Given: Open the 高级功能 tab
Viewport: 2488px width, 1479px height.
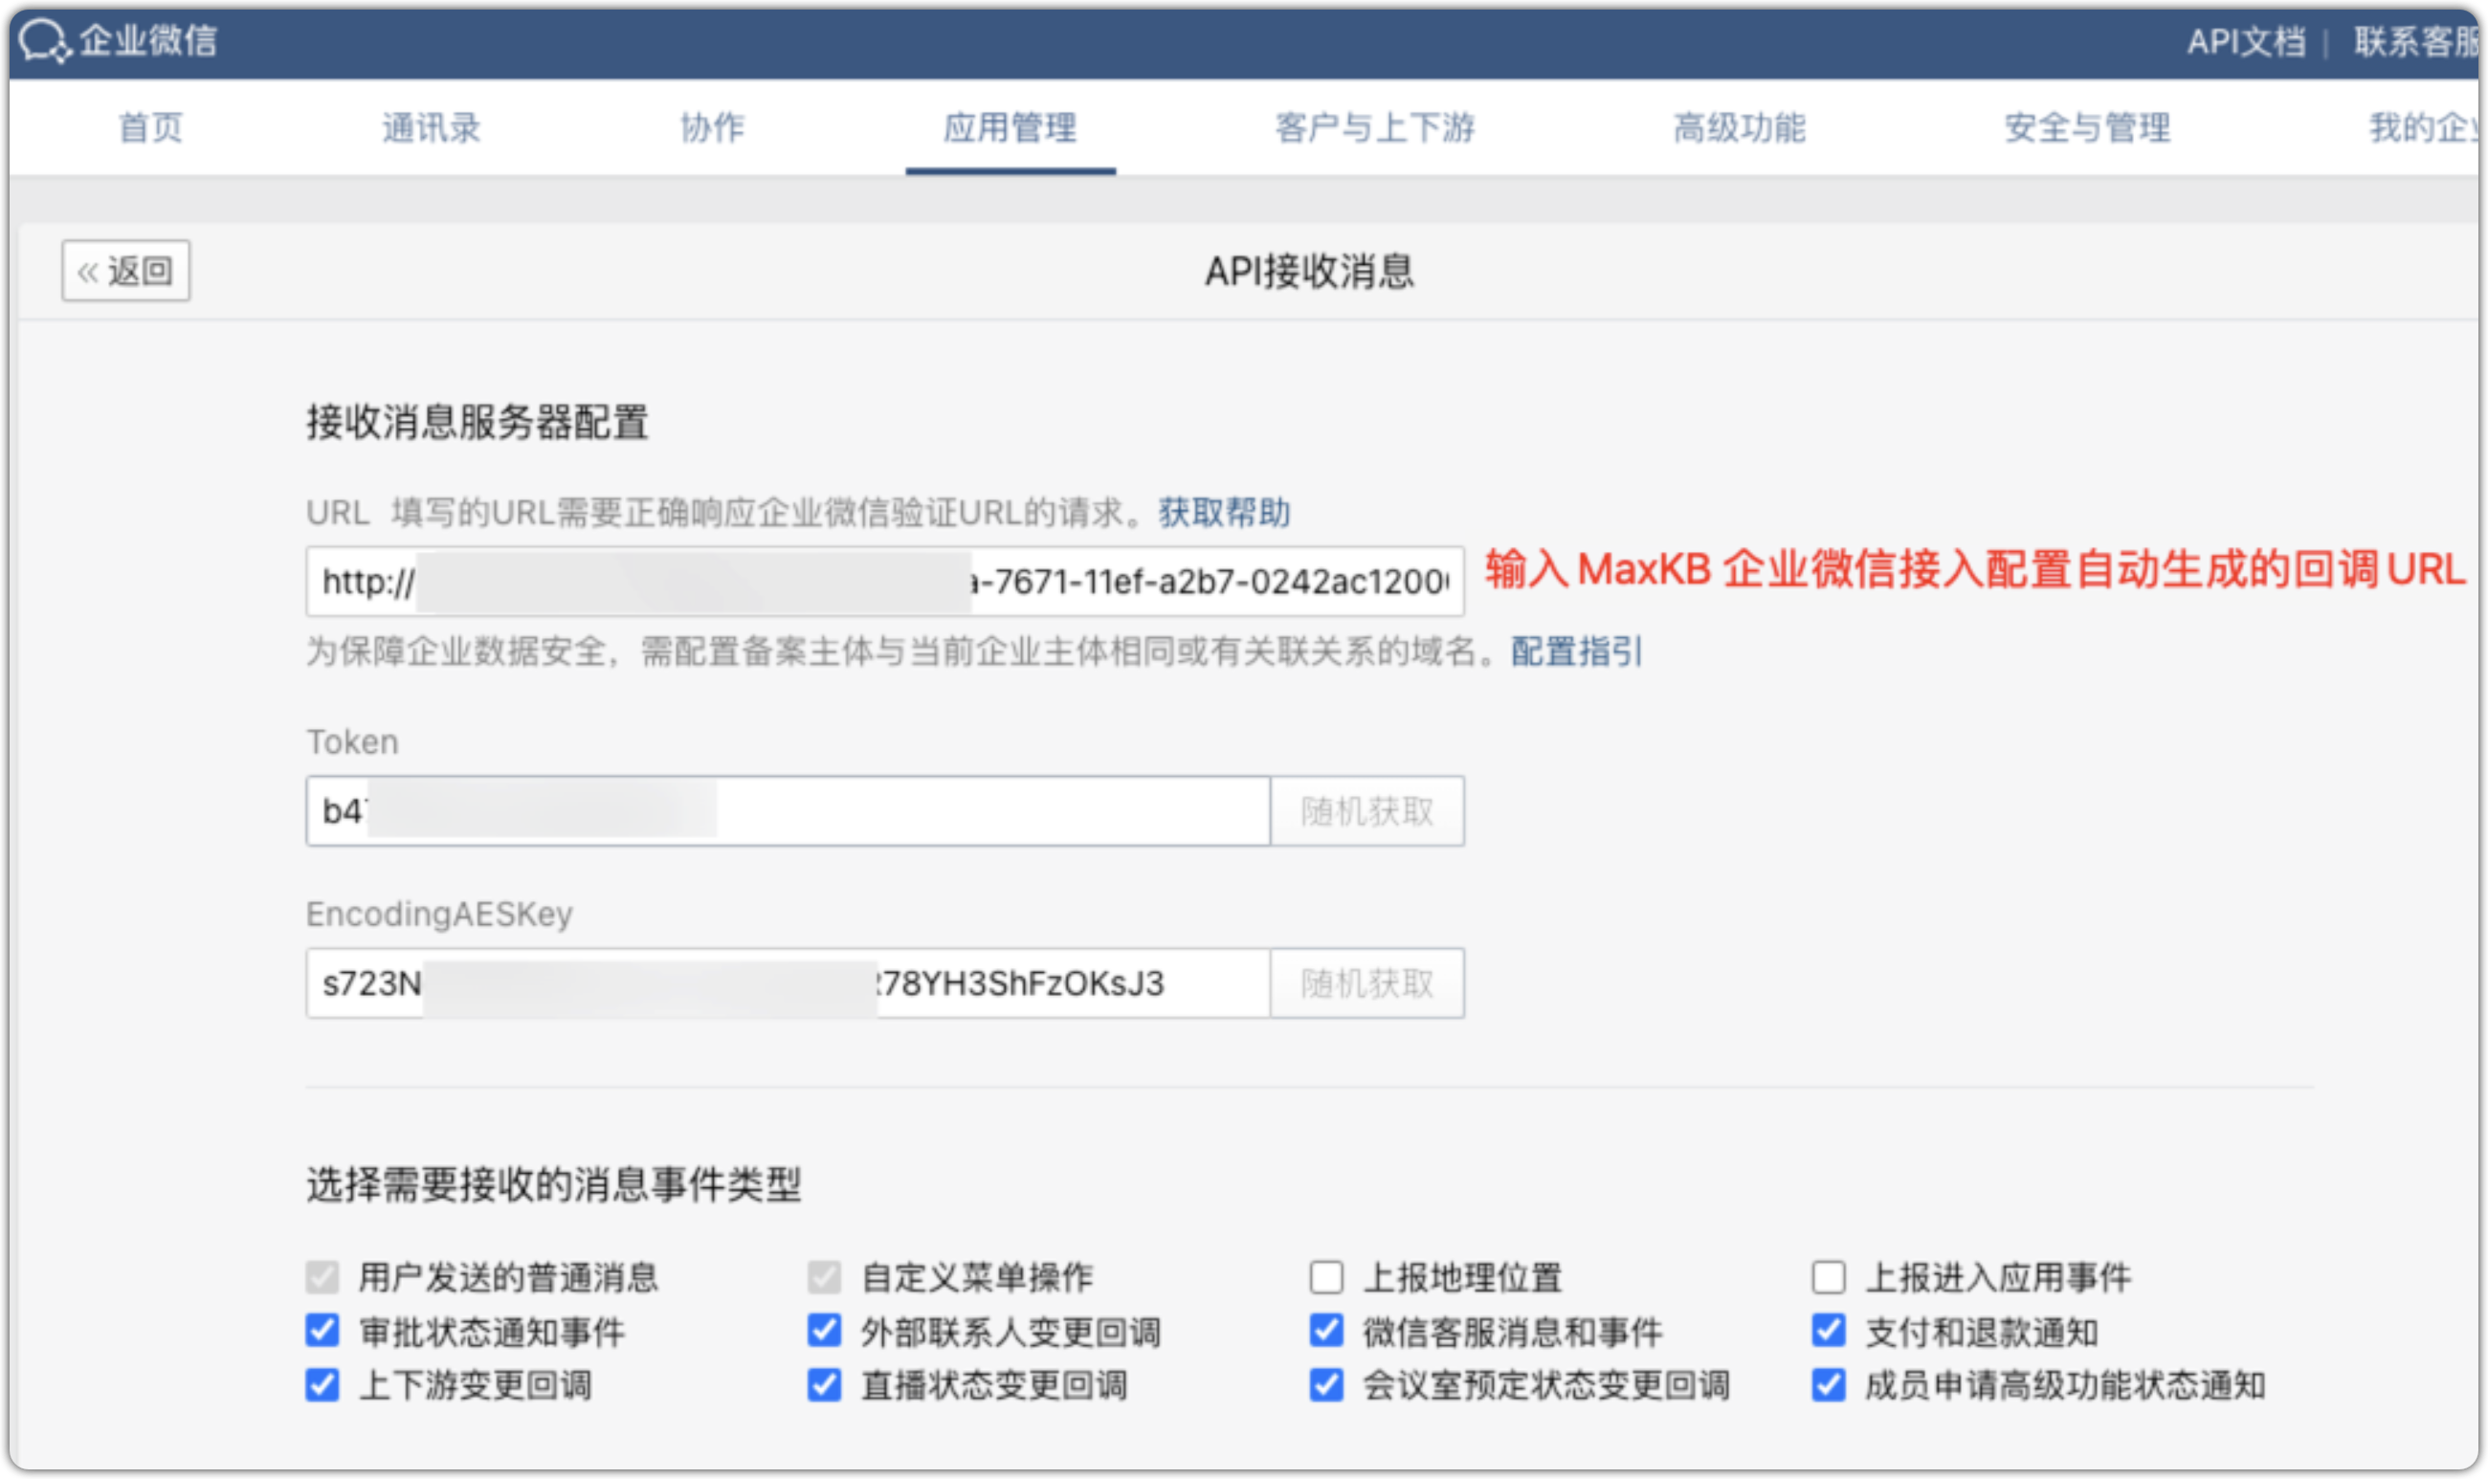Looking at the screenshot, I should [1739, 127].
